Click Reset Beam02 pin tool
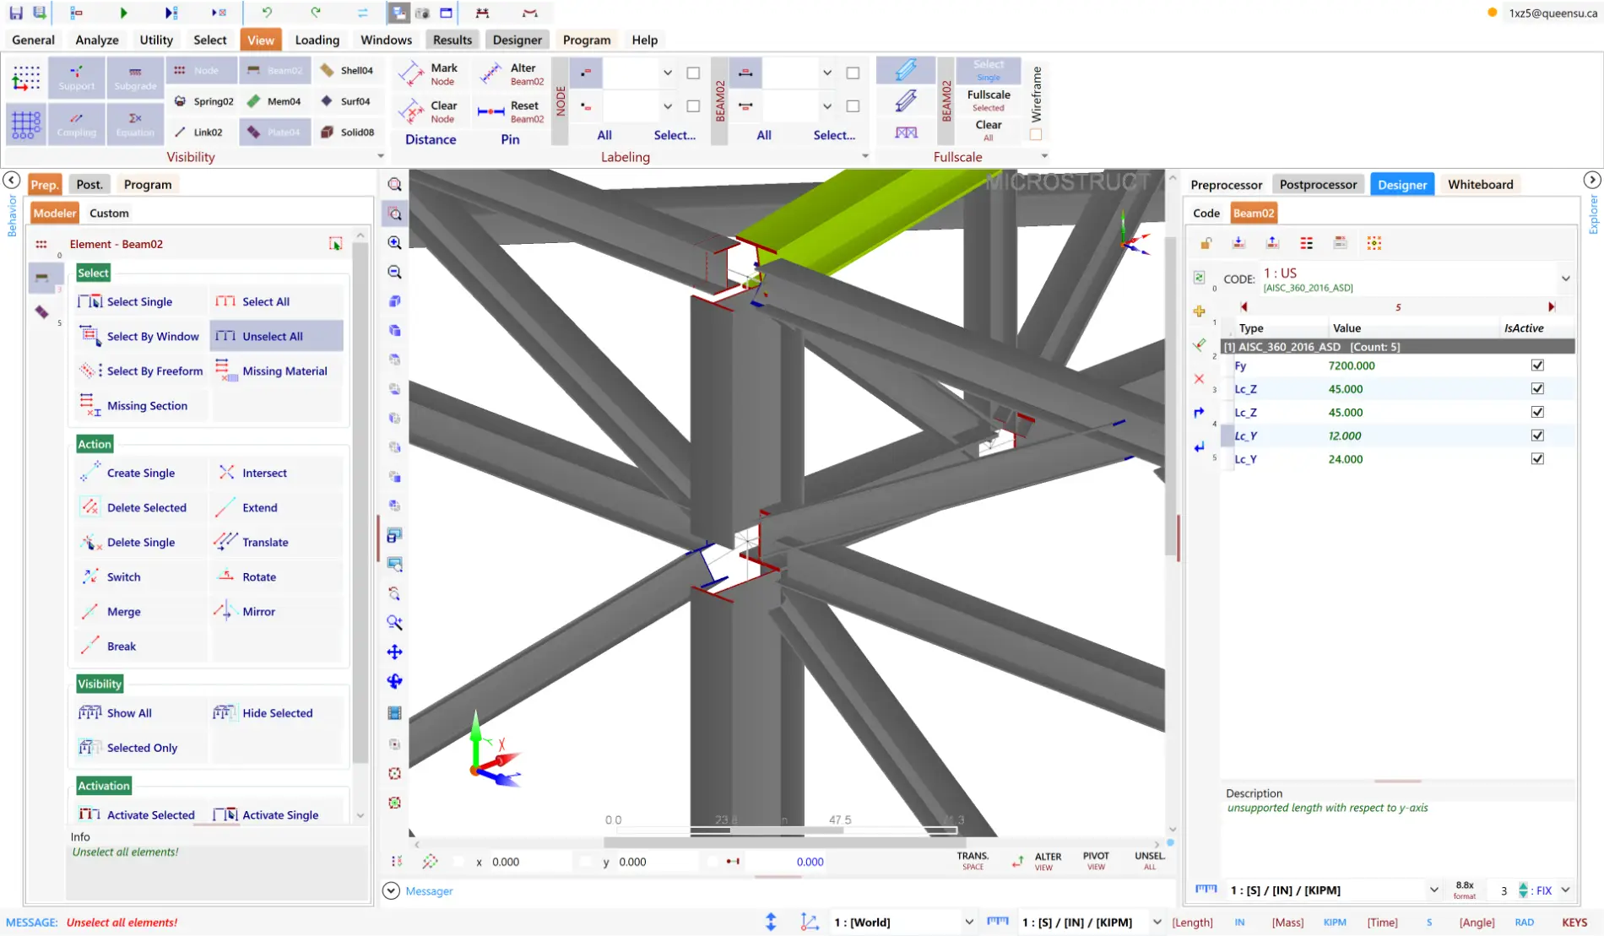This screenshot has width=1604, height=936. click(x=511, y=111)
